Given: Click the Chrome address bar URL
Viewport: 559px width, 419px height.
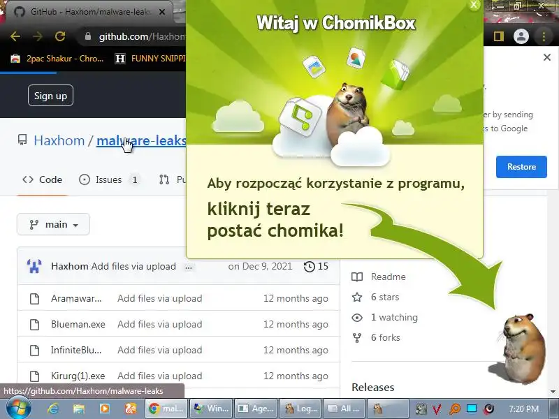Looking at the screenshot, I should coord(142,36).
